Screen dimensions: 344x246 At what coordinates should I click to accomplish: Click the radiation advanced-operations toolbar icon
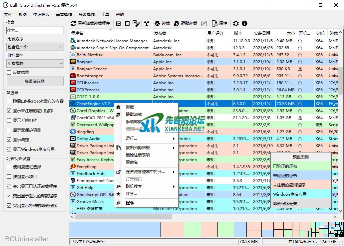coord(147,23)
